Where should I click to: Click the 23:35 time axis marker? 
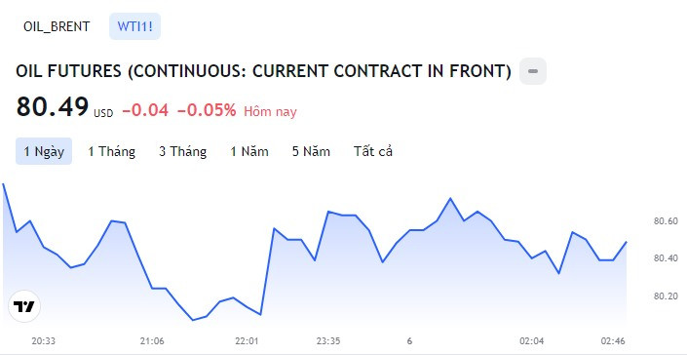328,341
